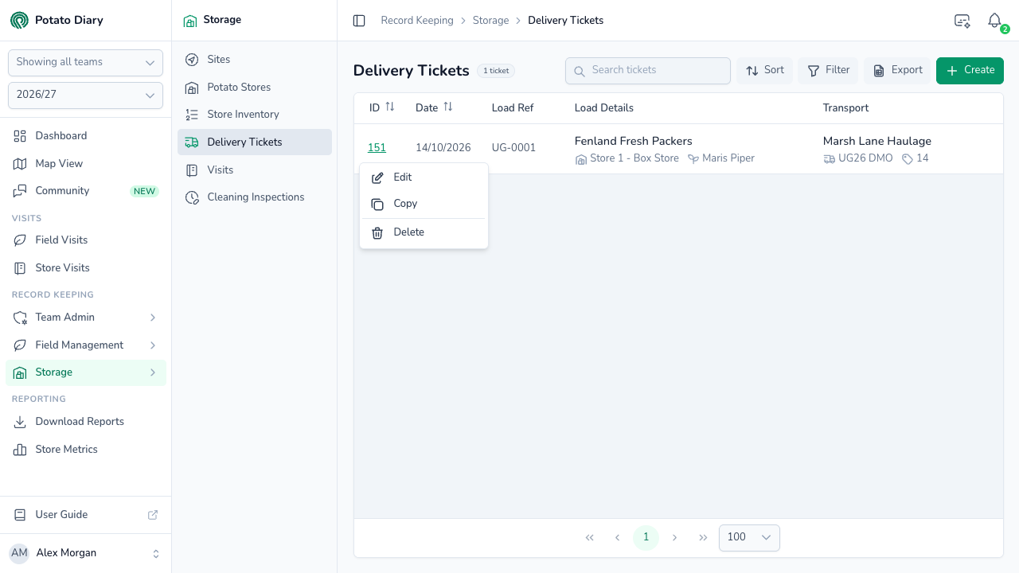1019x573 pixels.
Task: Sort by ID column arrows
Action: pyautogui.click(x=390, y=107)
